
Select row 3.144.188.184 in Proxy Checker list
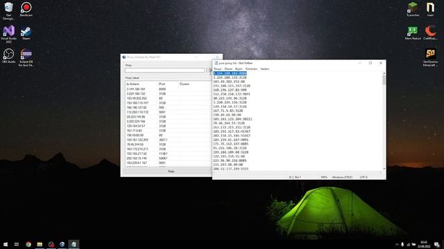(x=169, y=89)
